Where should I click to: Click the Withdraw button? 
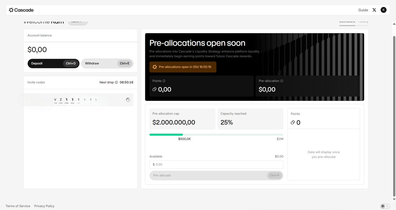click(x=107, y=63)
